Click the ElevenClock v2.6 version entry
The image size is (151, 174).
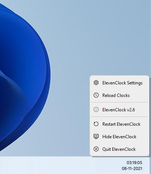[120, 109]
